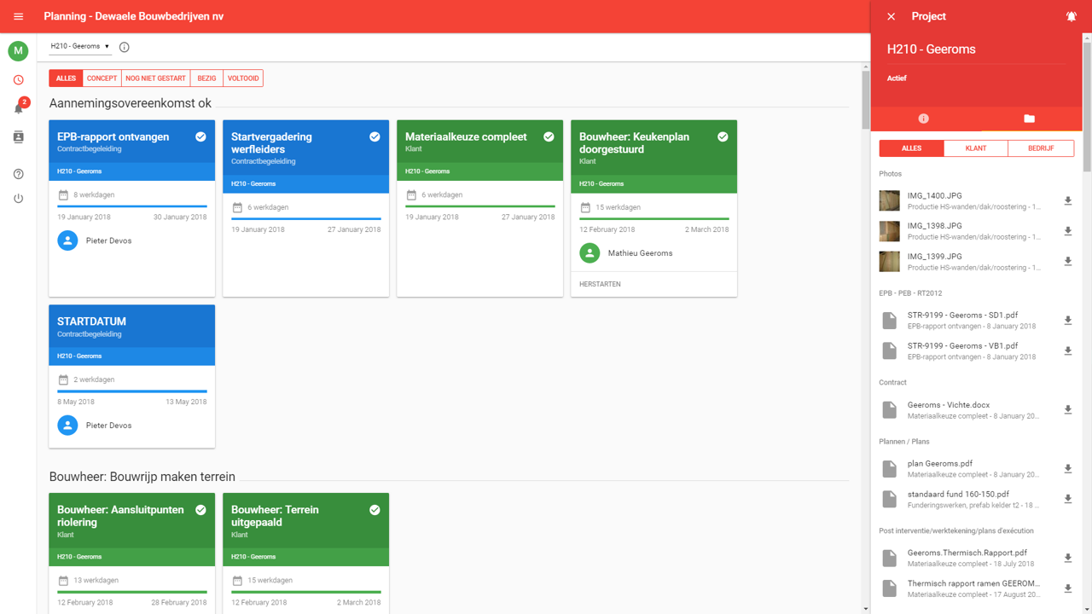The image size is (1092, 614).
Task: Open notifications bell with badge 2
Action: [x=19, y=107]
